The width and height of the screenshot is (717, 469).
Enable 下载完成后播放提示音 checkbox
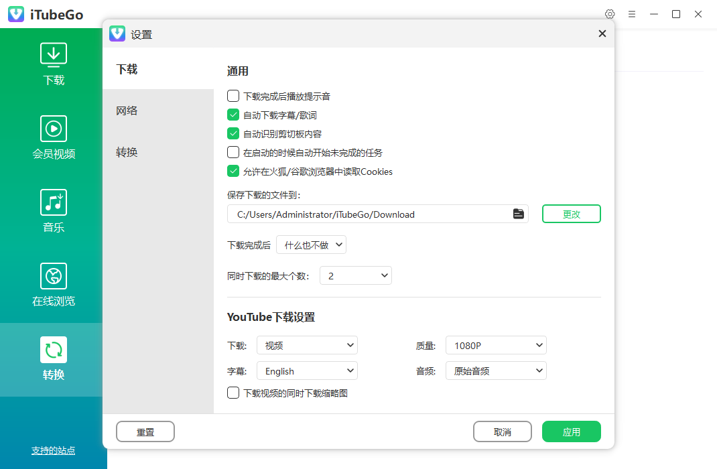click(233, 96)
